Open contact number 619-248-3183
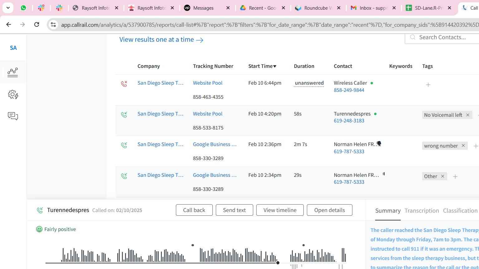The width and height of the screenshot is (479, 269). pos(349,120)
